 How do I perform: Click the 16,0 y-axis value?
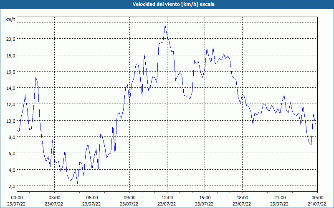click(11, 72)
